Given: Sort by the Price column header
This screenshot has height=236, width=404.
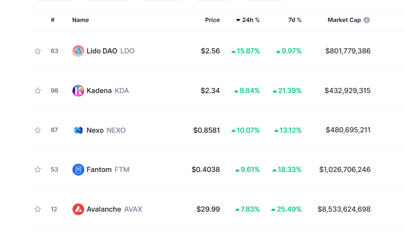Looking at the screenshot, I should tap(212, 20).
